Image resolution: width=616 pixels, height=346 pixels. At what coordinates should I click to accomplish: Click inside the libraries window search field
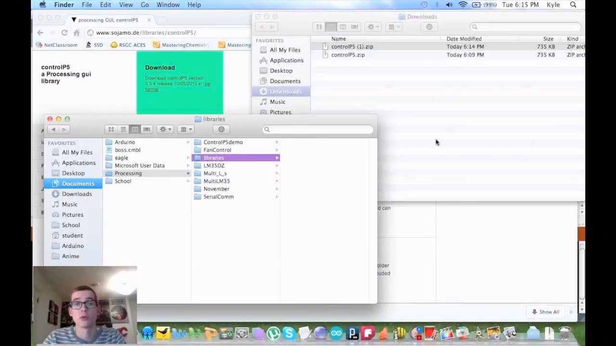click(x=318, y=129)
